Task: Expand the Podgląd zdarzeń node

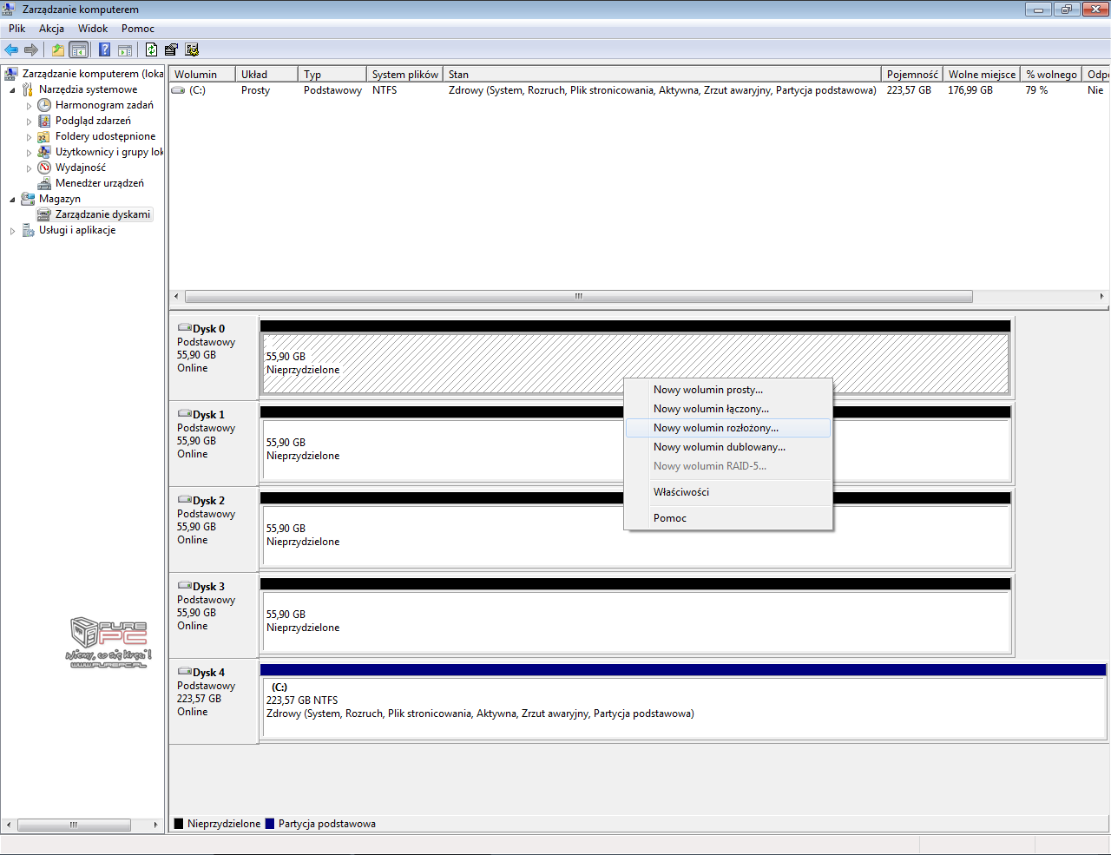Action: tap(29, 122)
